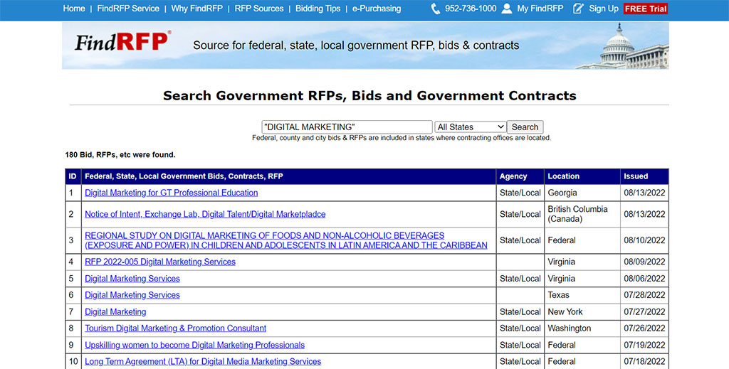Open RFP 2022-005 Digital Marketing Services
The height and width of the screenshot is (369, 729).
tap(160, 262)
